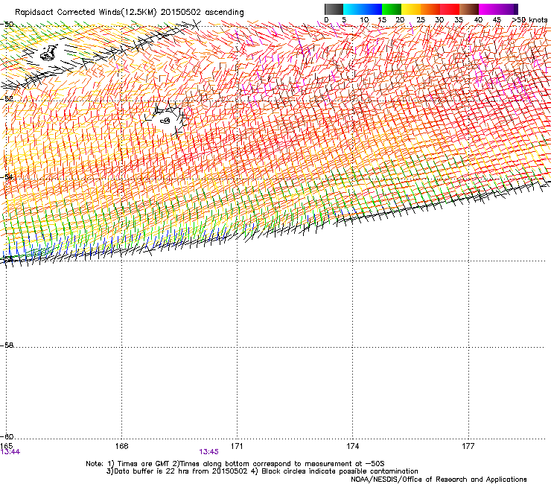The height and width of the screenshot is (484, 551).
Task: Click the 174 longitude axis label
Action: [x=352, y=446]
